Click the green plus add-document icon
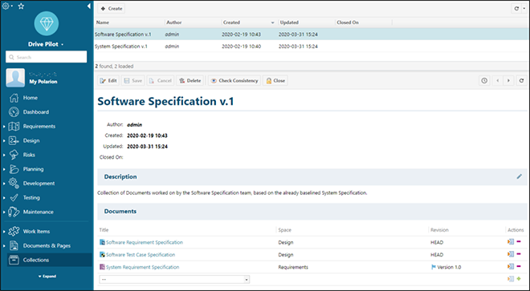The image size is (530, 291). [x=519, y=279]
